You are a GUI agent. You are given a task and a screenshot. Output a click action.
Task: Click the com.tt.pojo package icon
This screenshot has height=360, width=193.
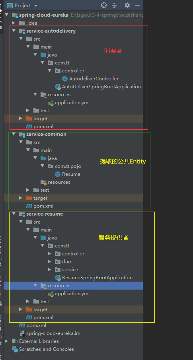click(51, 166)
